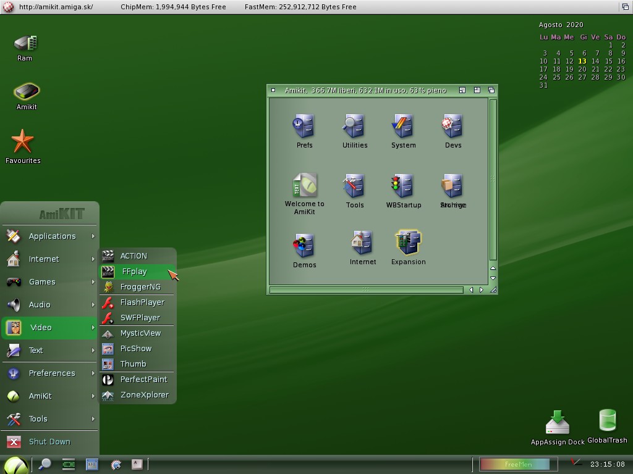Click the FreeMem gauge in taskbar
633x474 pixels.
tap(517, 464)
